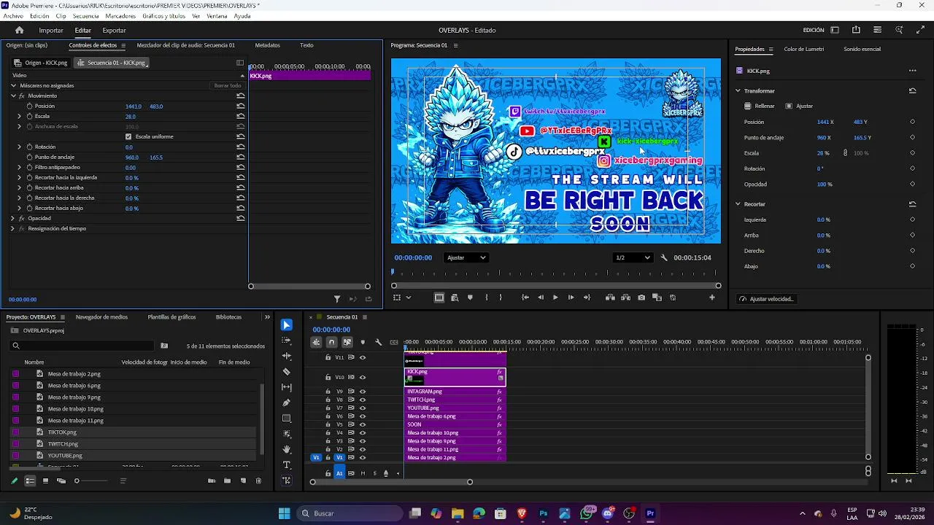Image resolution: width=934 pixels, height=525 pixels.
Task: Select the Slip tool
Action: tap(287, 387)
